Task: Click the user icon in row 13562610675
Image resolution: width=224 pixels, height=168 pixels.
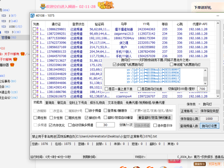Action: [x=37, y=96]
